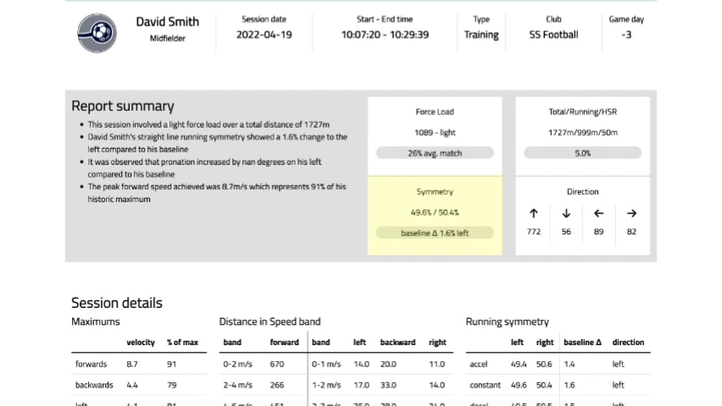Click the 49.6% / 50.4% symmetry value
722x406 pixels.
(x=435, y=212)
